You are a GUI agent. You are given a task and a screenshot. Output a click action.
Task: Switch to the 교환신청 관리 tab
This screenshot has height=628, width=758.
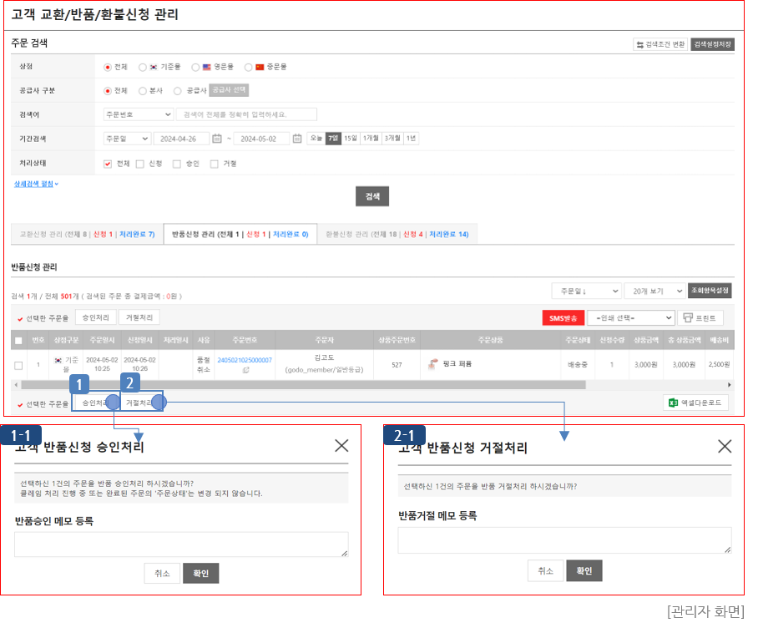(x=86, y=235)
